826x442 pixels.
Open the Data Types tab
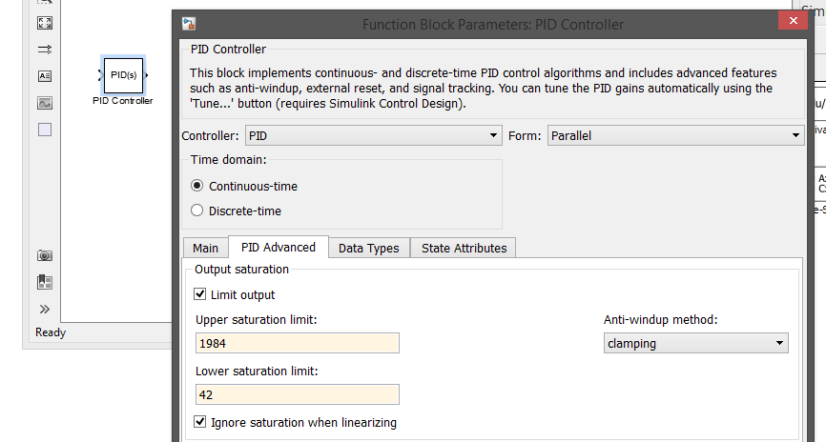pos(368,248)
